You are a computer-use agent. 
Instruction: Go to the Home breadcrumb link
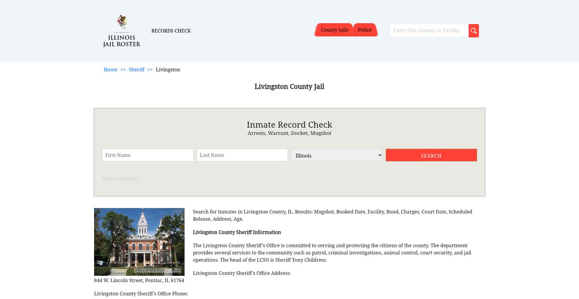(x=110, y=70)
